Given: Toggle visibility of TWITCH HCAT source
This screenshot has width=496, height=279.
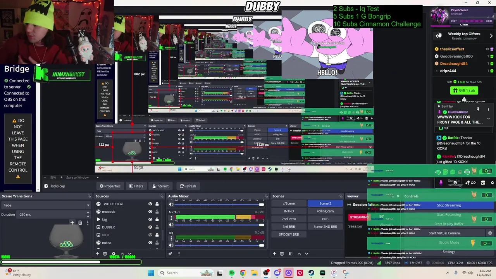Looking at the screenshot, I should [x=150, y=204].
